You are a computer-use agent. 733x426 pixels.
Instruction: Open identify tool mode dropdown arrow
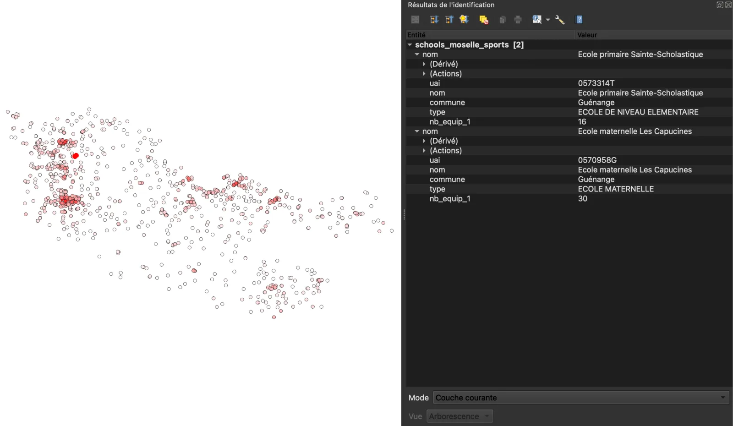(548, 20)
